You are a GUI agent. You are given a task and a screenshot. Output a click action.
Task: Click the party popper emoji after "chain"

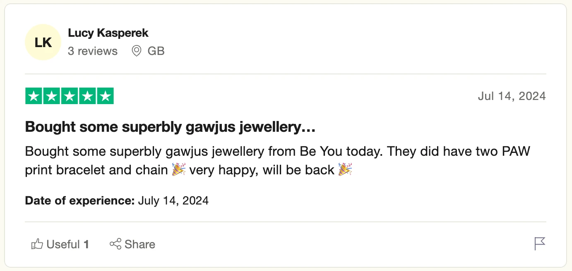178,170
